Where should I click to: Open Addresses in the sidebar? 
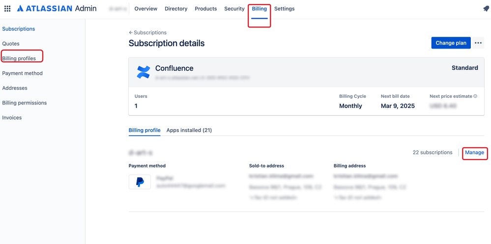(15, 88)
